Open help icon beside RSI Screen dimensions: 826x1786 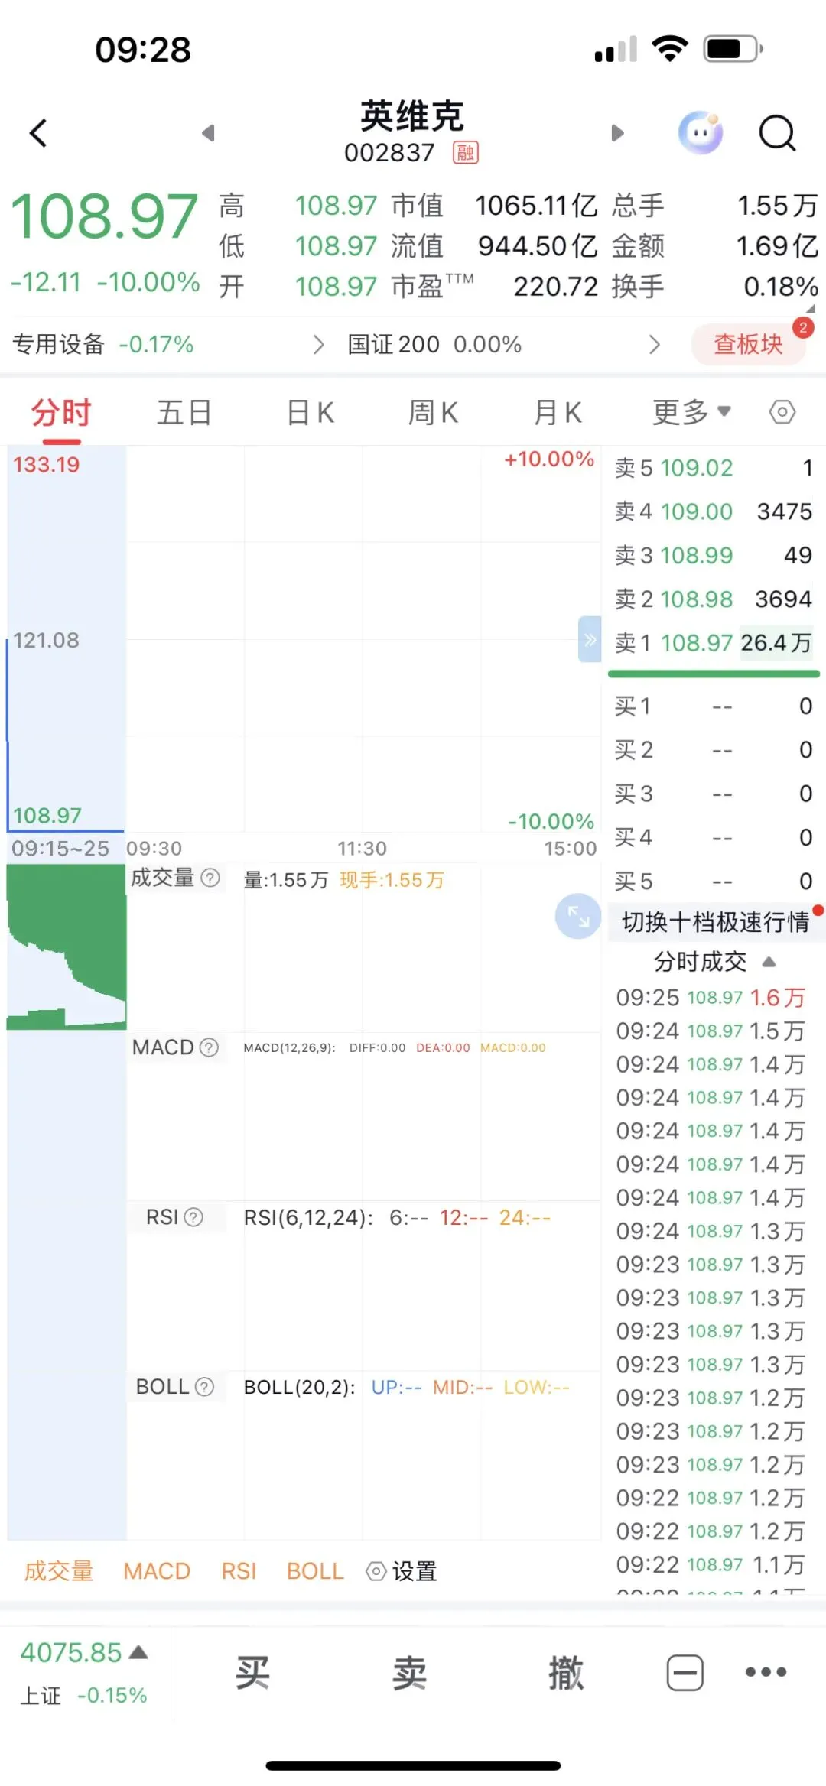pyautogui.click(x=194, y=1217)
